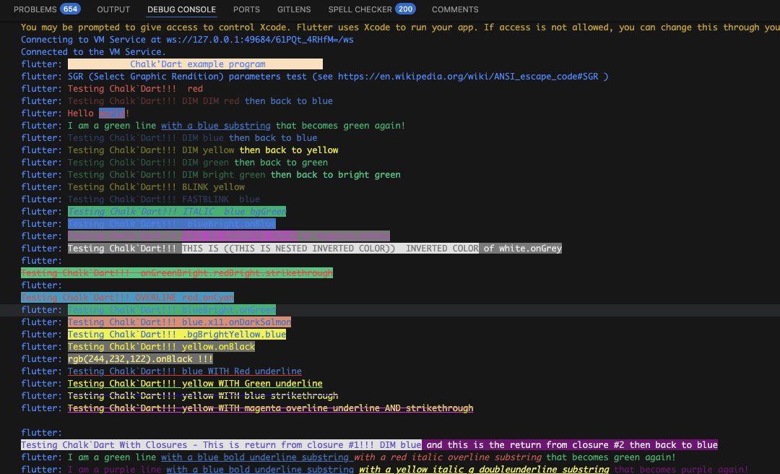Click the "DIM yellow then back to yellow" line
This screenshot has width=780, height=474.
click(203, 150)
